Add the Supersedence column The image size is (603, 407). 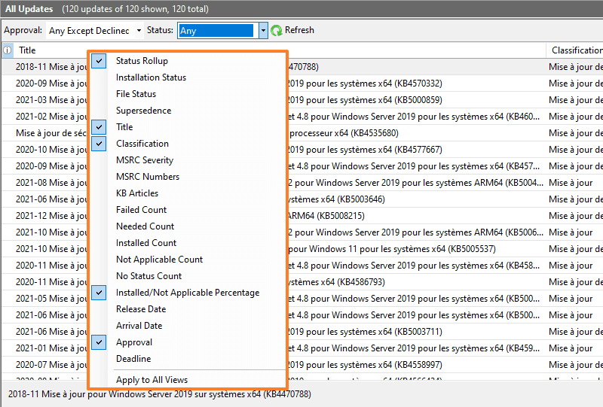[143, 111]
